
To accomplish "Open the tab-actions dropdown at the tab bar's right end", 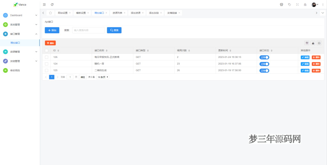I will pos(323,13).
